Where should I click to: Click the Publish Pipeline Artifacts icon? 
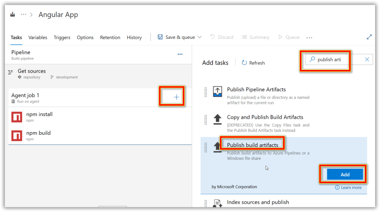tap(217, 92)
